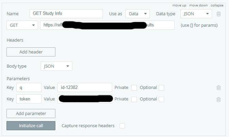Delete the q parameter row

(x=218, y=88)
